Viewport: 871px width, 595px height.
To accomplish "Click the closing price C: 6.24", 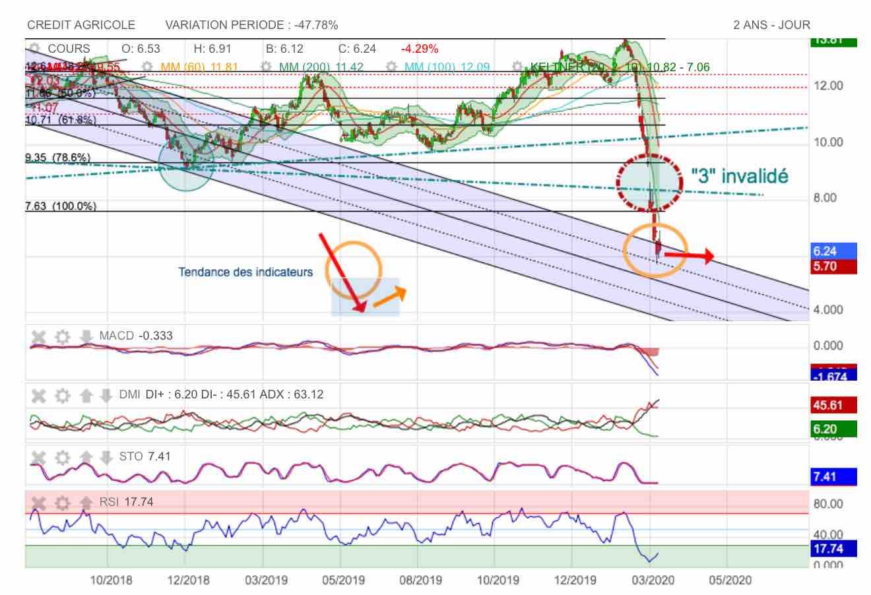I will (x=357, y=49).
